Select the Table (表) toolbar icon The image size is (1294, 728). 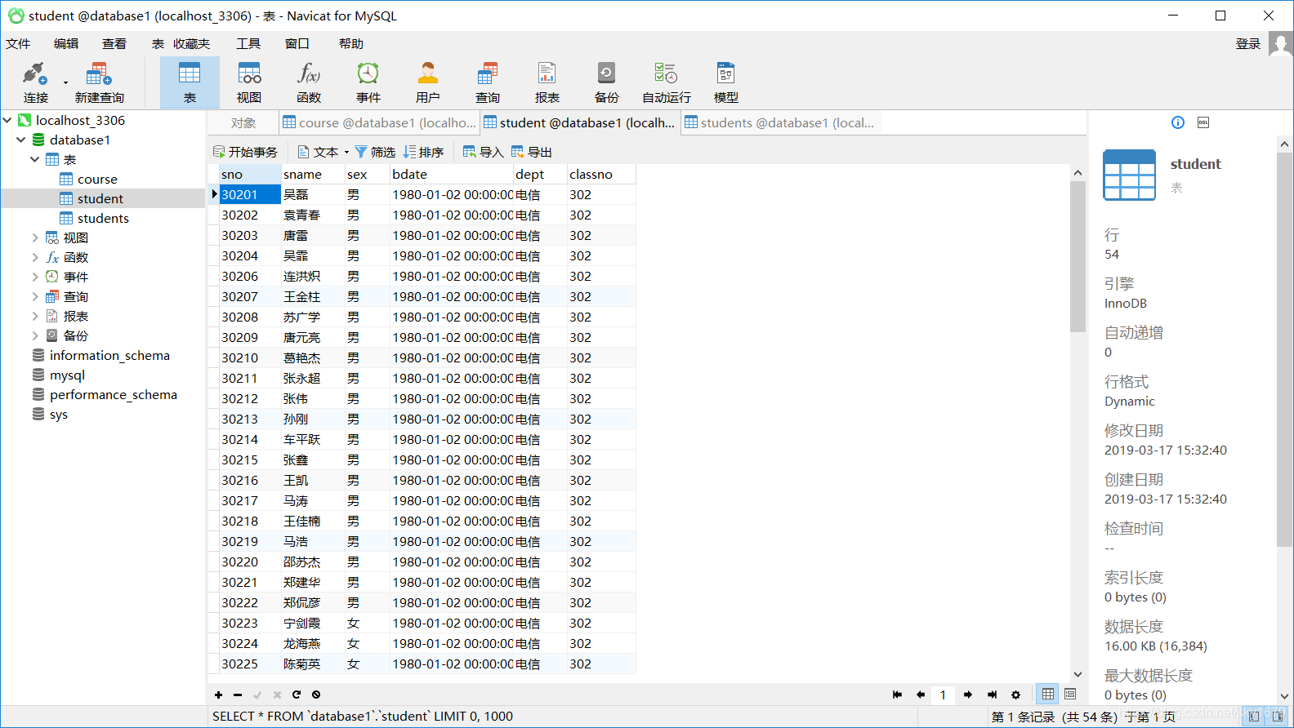190,82
